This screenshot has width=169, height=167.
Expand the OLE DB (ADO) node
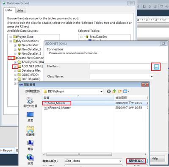click(x=15, y=79)
